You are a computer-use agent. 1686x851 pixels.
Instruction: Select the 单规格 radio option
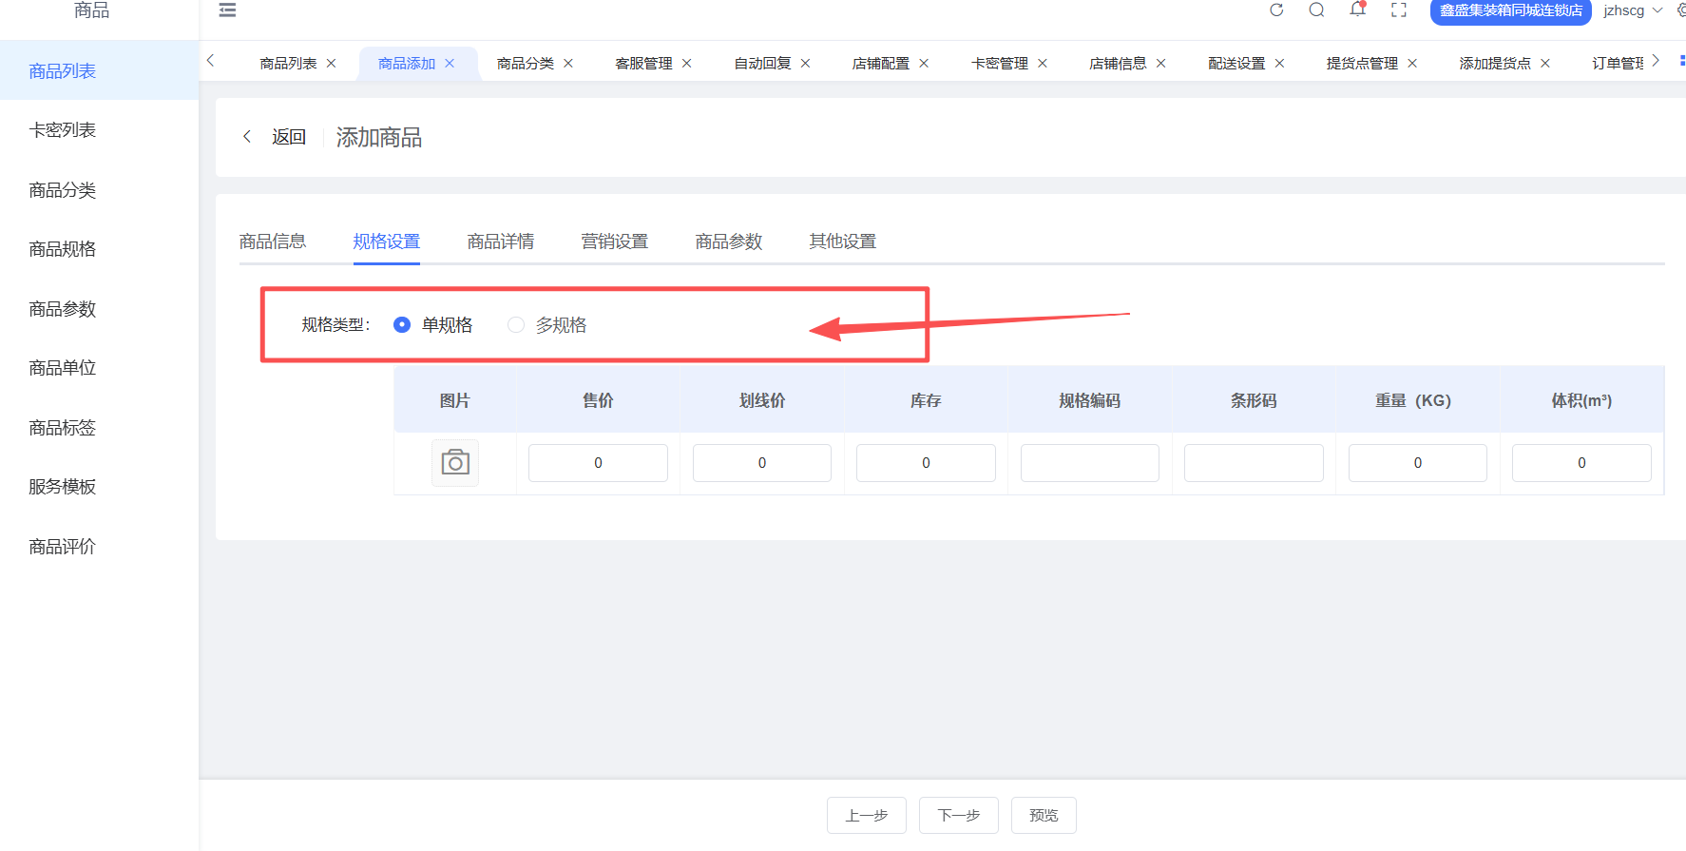(x=402, y=325)
